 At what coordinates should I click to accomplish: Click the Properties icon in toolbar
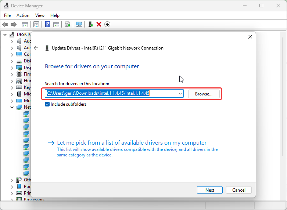[x=36, y=24]
